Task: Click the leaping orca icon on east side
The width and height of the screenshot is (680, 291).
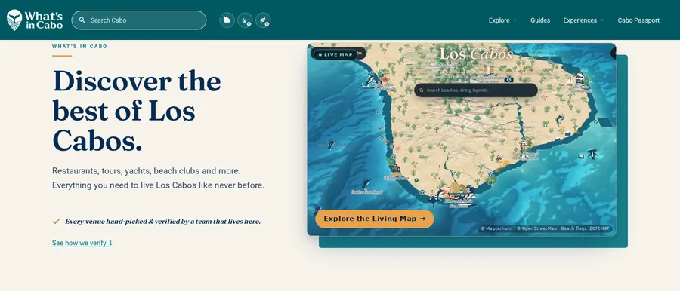Action: (559, 118)
